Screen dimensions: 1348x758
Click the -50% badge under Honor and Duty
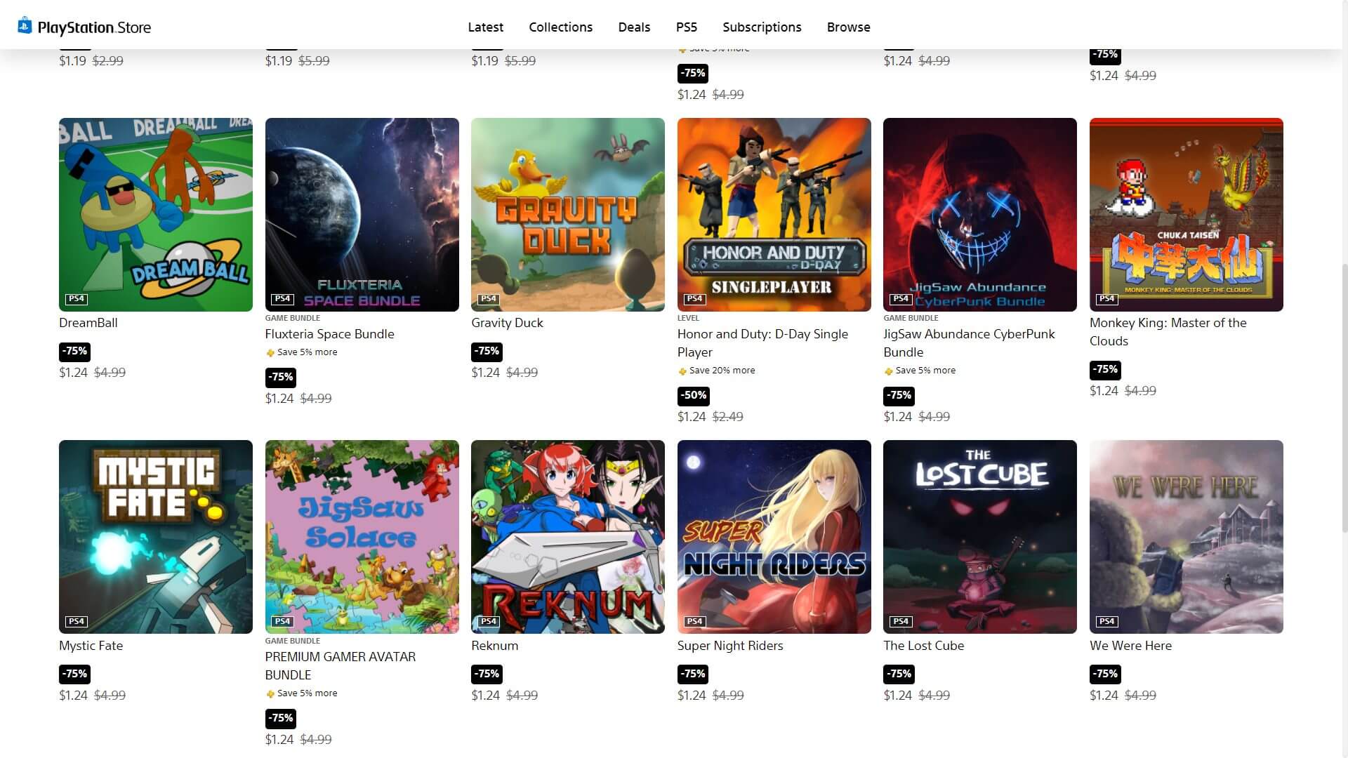click(x=693, y=395)
